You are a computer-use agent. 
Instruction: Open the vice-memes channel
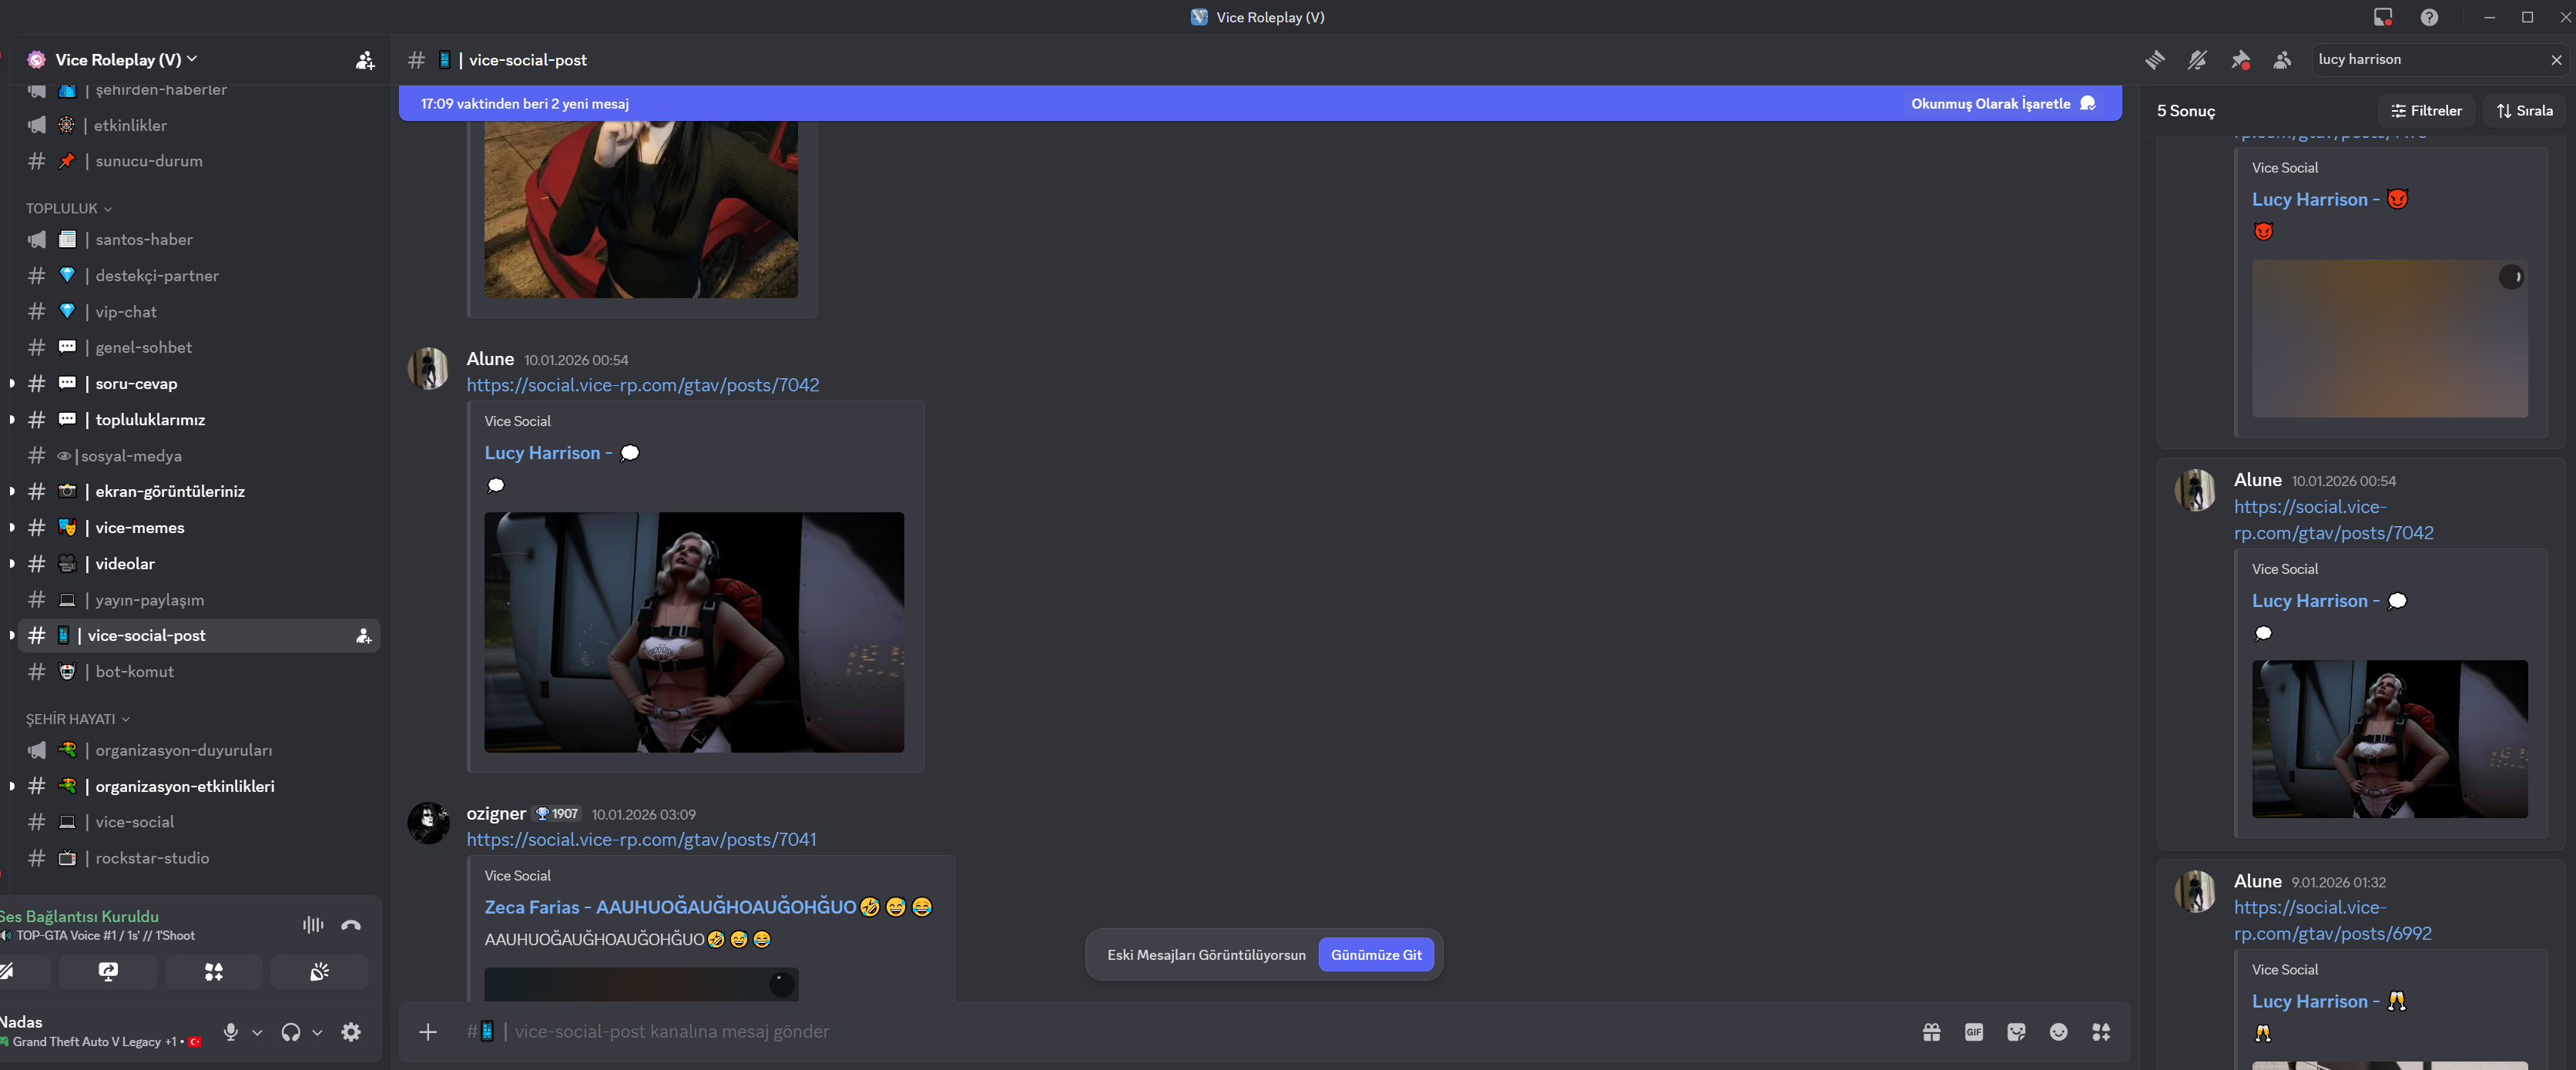[x=199, y=528]
